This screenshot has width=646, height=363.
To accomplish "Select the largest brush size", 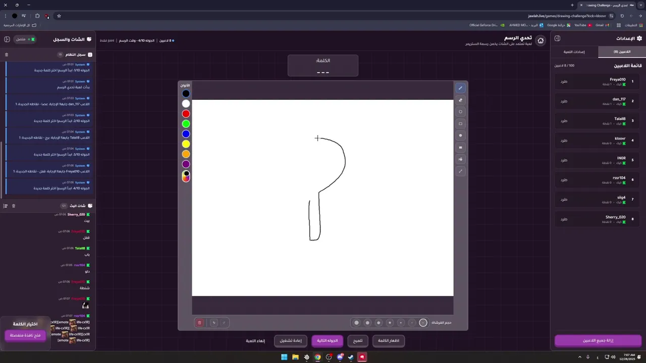I will 356,323.
